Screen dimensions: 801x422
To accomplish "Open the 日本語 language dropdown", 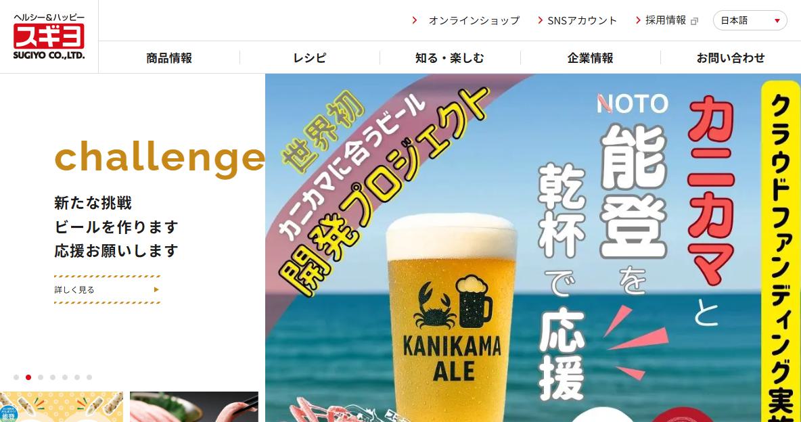I will 750,20.
